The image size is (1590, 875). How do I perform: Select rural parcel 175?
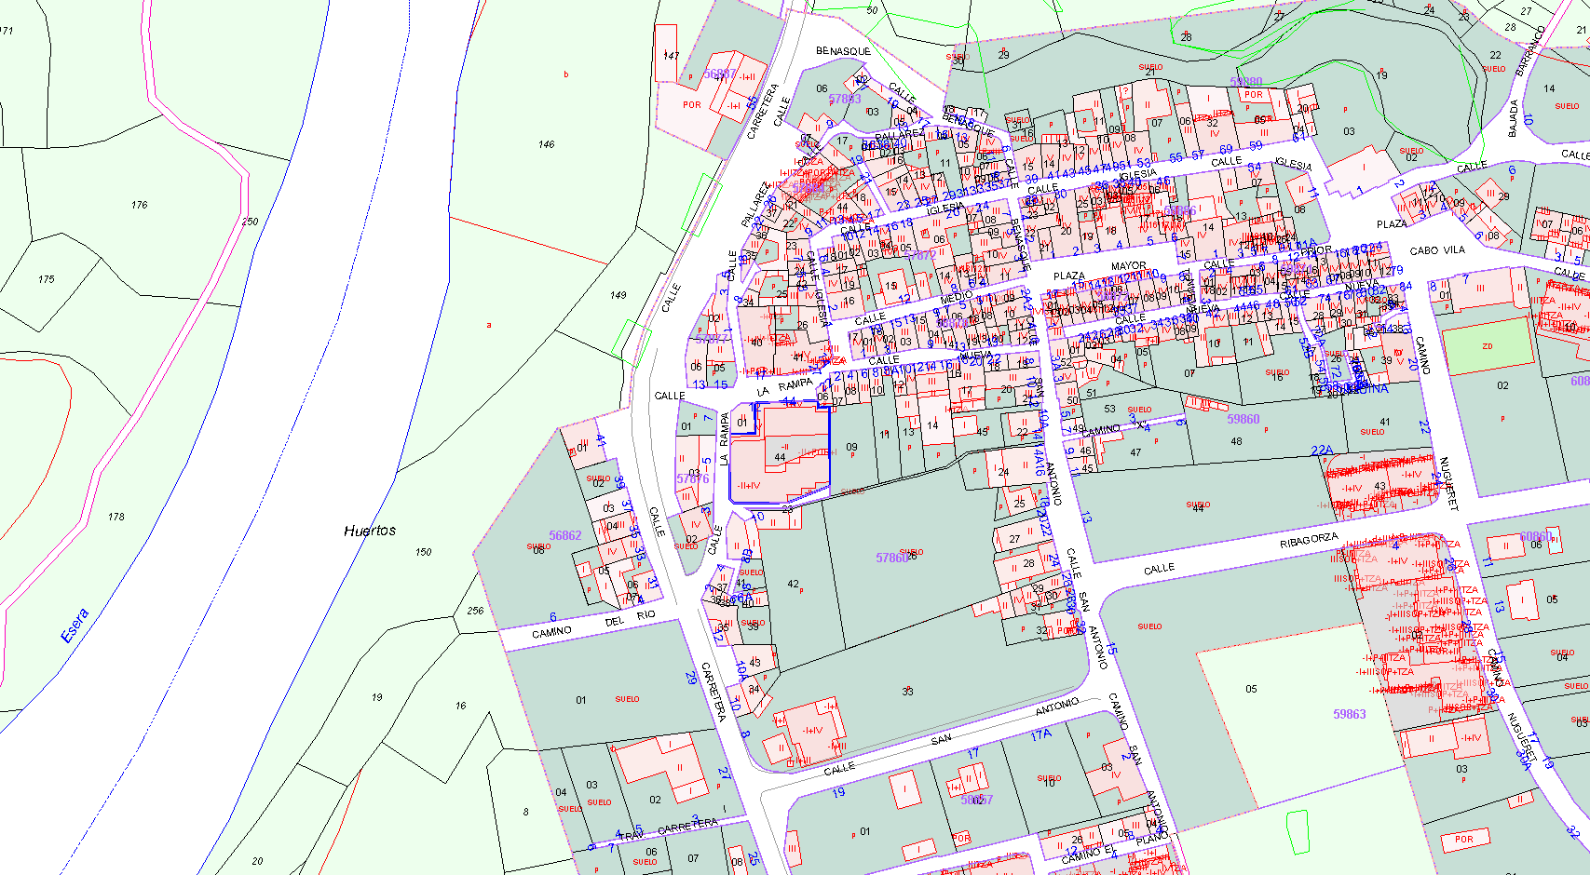pyautogui.click(x=47, y=279)
